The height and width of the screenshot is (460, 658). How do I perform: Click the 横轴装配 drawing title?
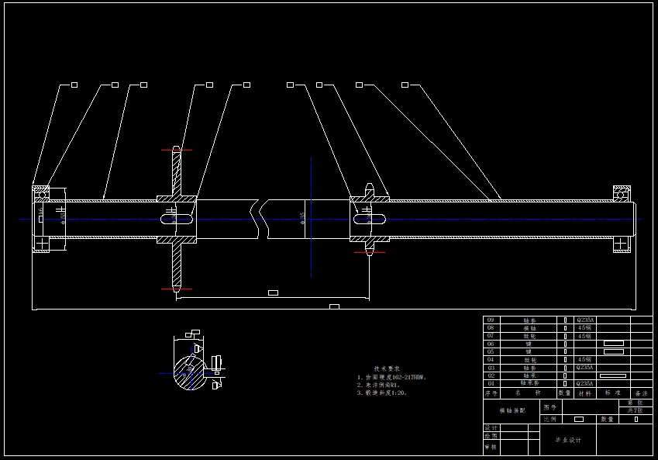512,410
